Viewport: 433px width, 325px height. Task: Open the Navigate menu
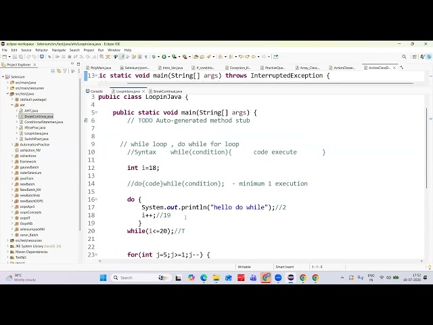(59, 50)
